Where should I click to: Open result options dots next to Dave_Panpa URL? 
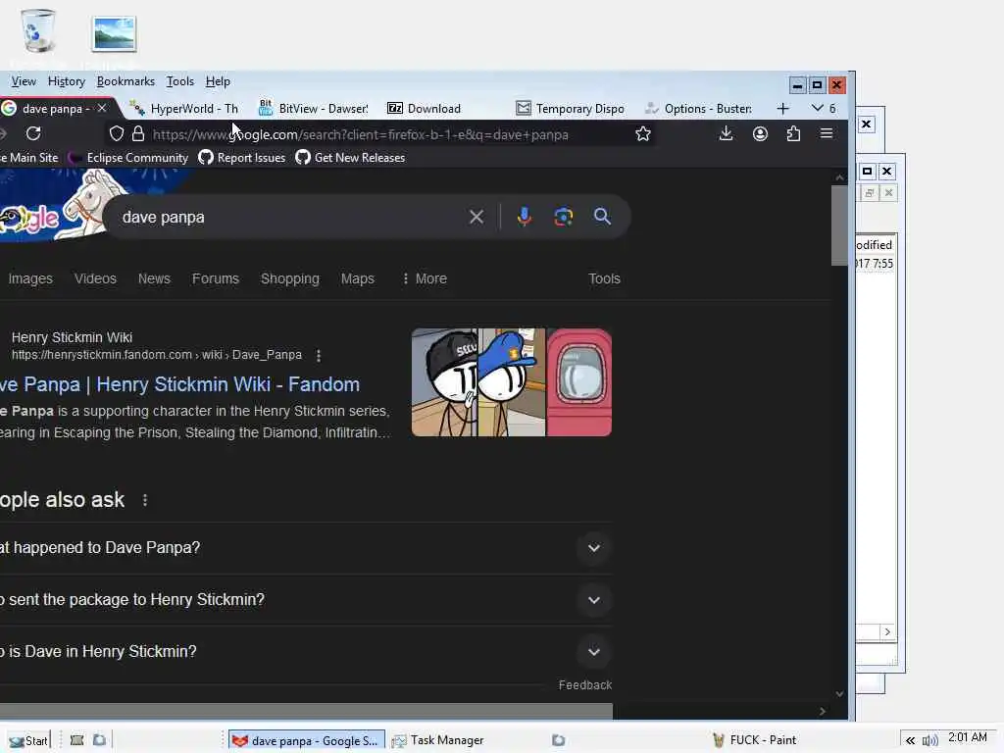click(319, 355)
